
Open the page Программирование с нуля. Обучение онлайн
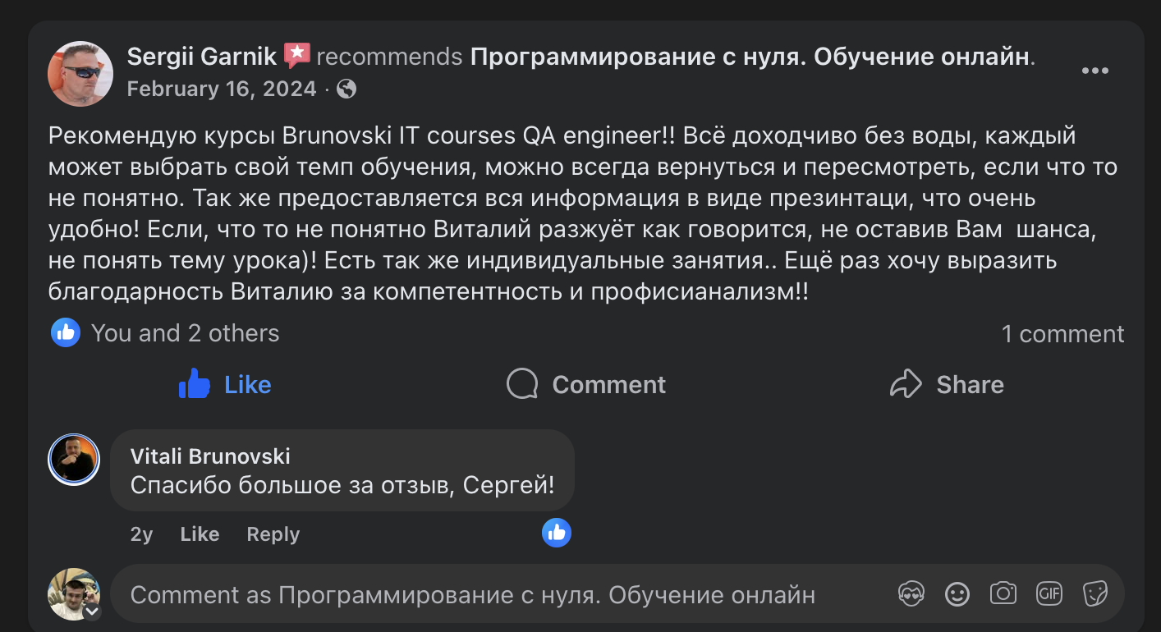click(750, 56)
